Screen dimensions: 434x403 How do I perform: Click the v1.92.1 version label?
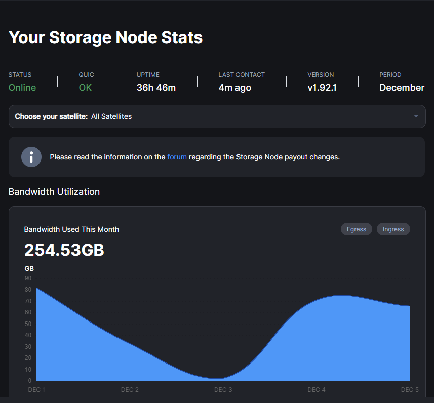[322, 87]
